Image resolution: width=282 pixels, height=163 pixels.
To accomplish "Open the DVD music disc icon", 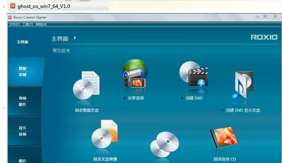I will [243, 85].
